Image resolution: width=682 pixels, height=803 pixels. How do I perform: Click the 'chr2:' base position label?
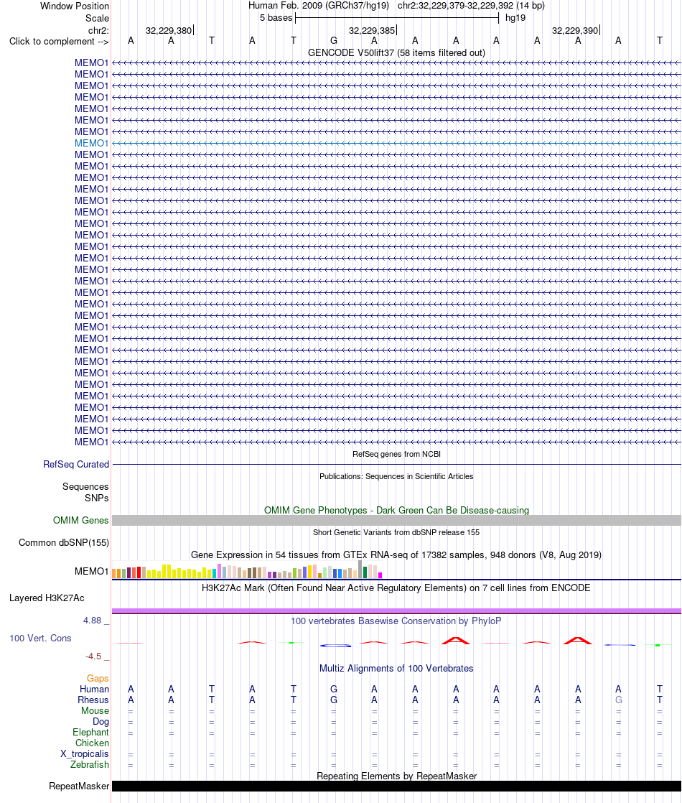[99, 30]
